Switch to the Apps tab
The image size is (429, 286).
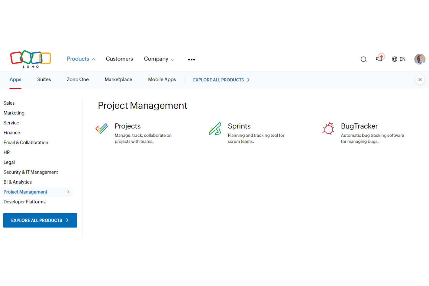[x=15, y=79]
